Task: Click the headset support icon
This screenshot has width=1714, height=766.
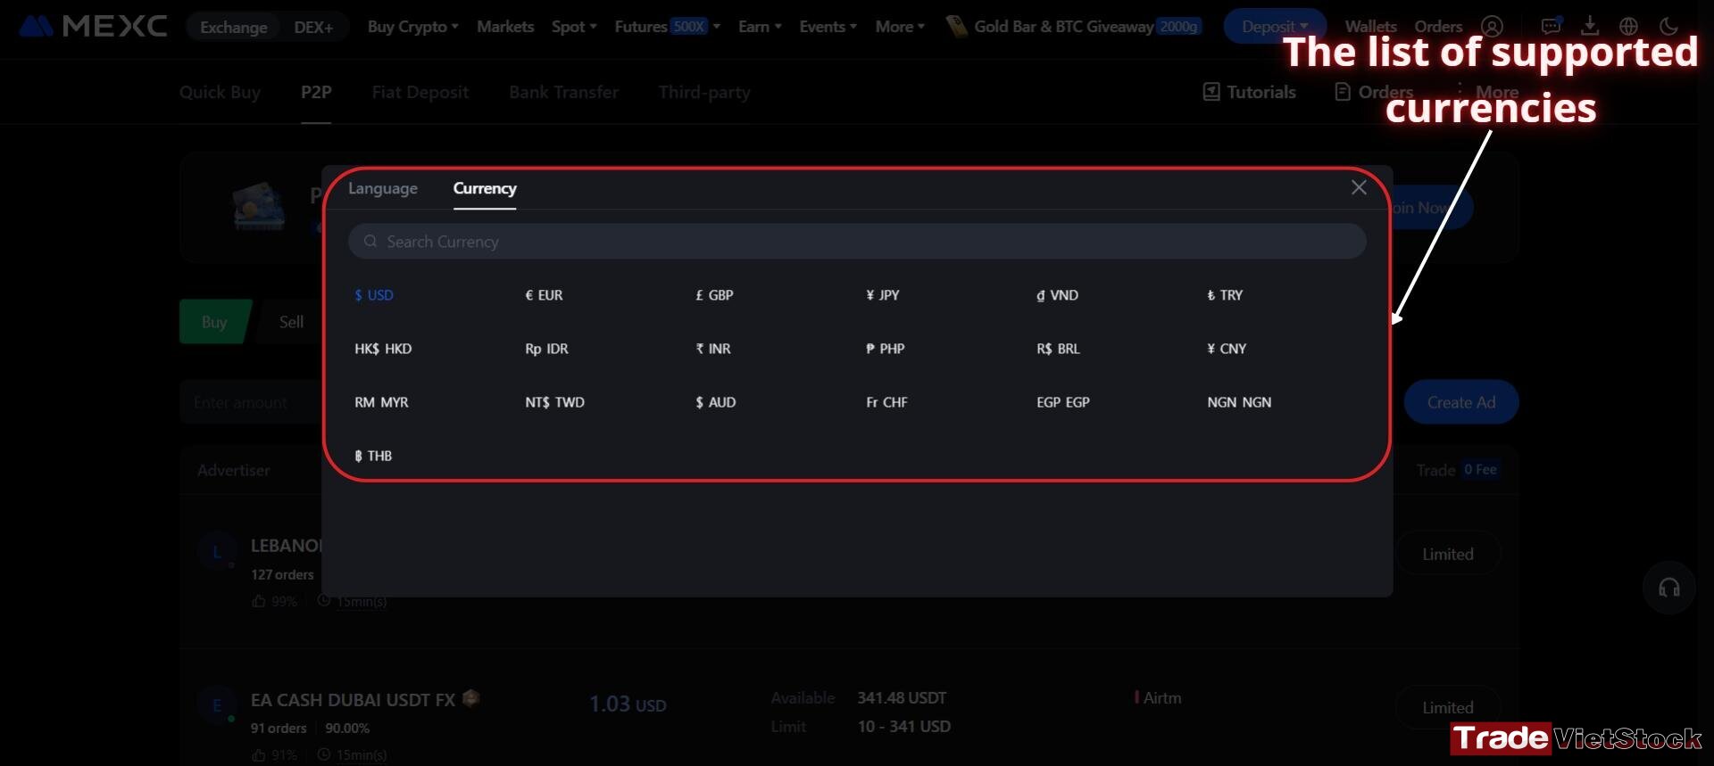Action: pos(1668,588)
